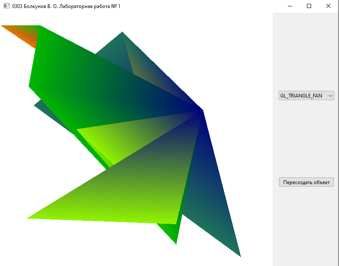Screen dimensions: 339x266
Task: Click the window title Лабораторная работа № 1
Action: pyautogui.click(x=90, y=6)
